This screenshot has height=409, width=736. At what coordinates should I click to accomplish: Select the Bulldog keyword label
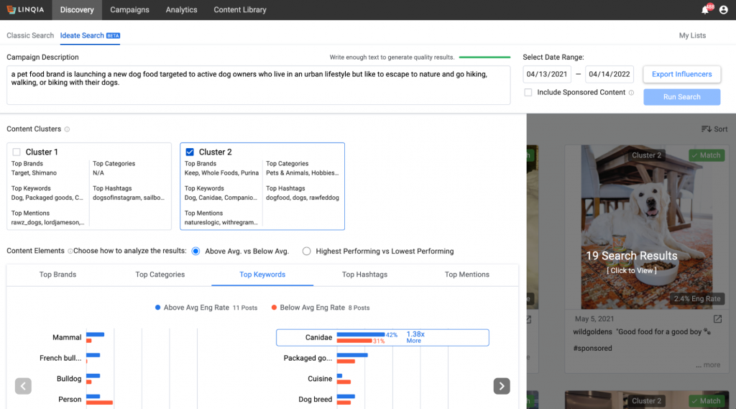pyautogui.click(x=69, y=379)
